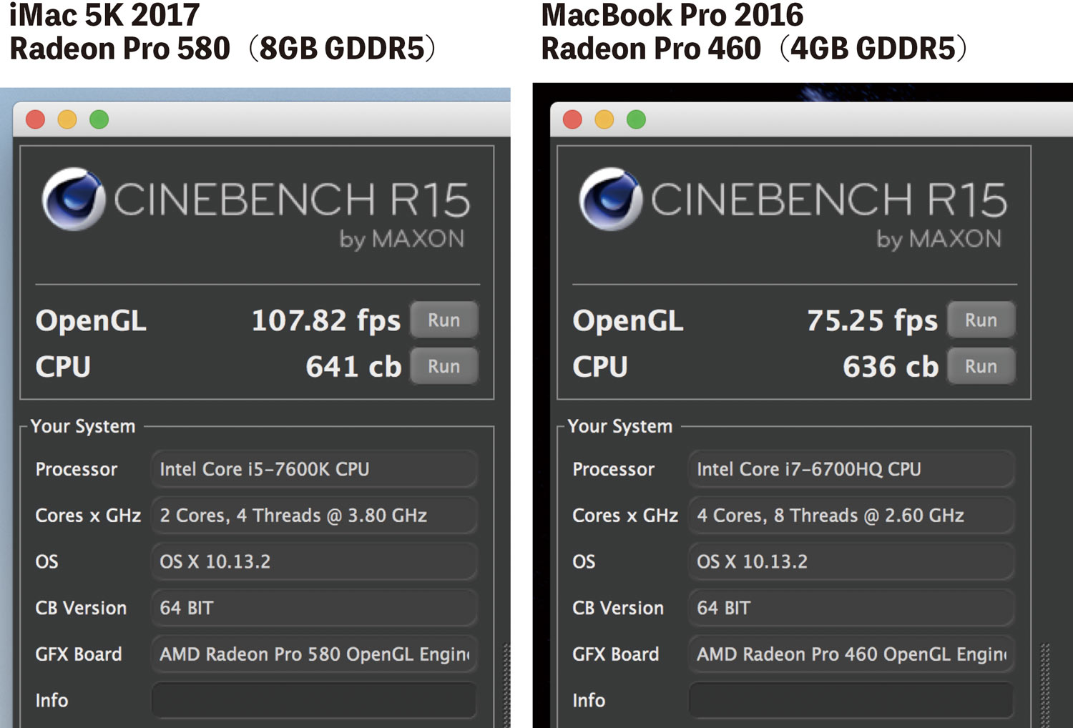Maximize the iMac Cinebench window
The width and height of the screenshot is (1073, 728).
click(99, 119)
